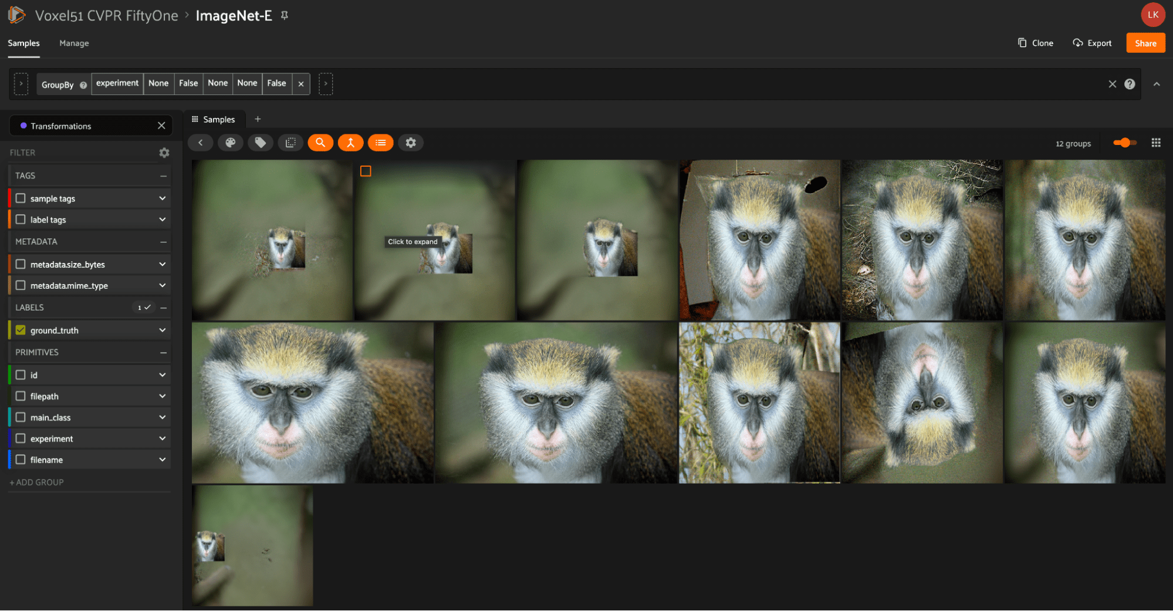
Task: Toggle the orange similarity sort icon
Action: tap(350, 143)
